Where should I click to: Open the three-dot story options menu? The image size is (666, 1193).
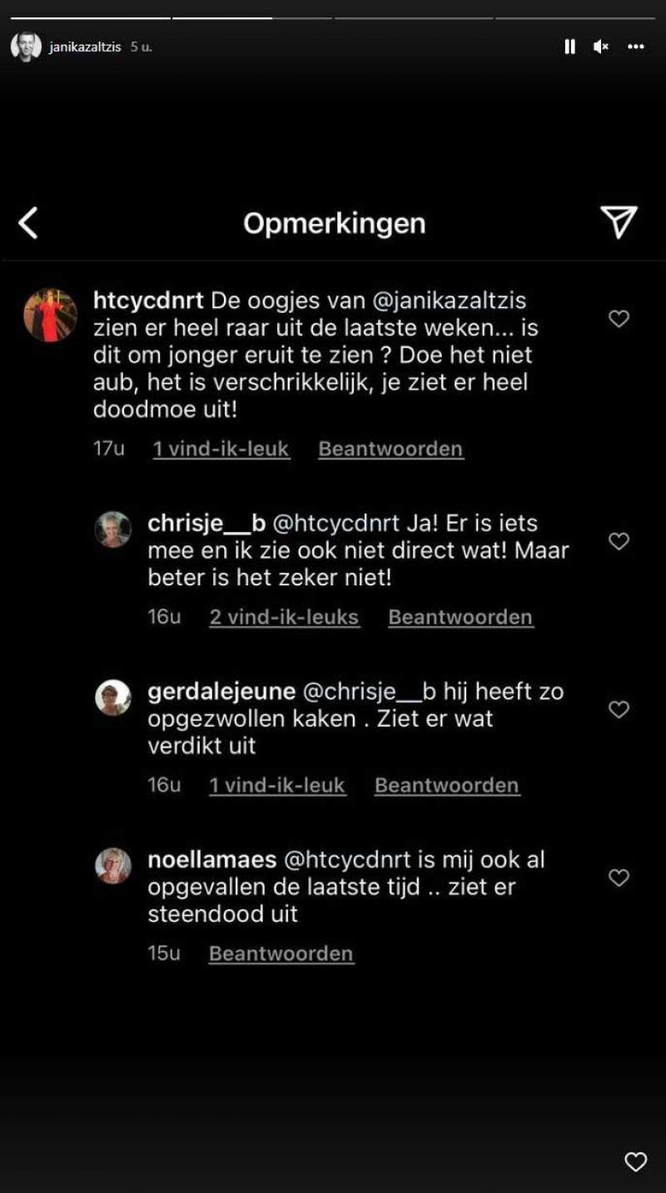point(636,47)
